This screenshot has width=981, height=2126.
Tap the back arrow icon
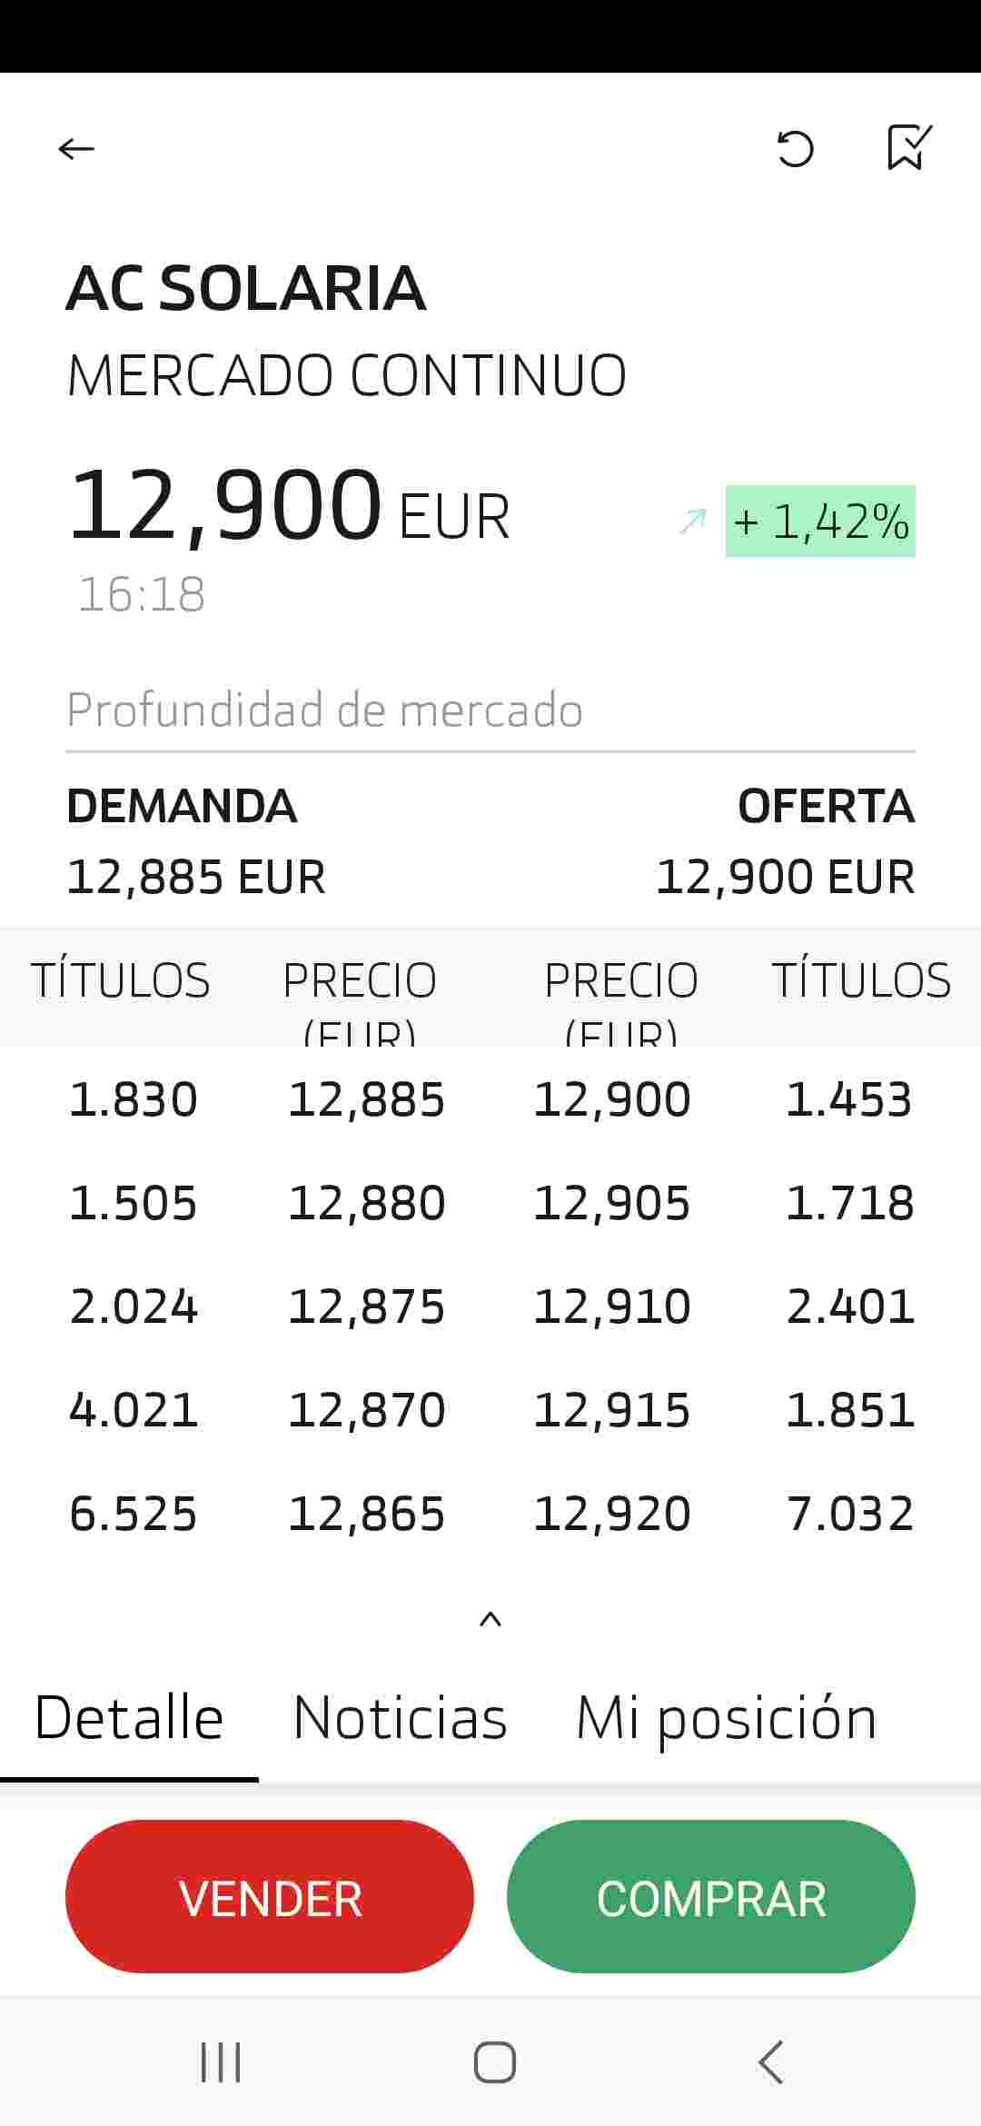click(x=76, y=148)
